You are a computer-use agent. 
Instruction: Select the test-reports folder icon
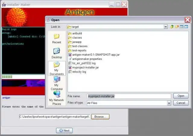click(70, 50)
